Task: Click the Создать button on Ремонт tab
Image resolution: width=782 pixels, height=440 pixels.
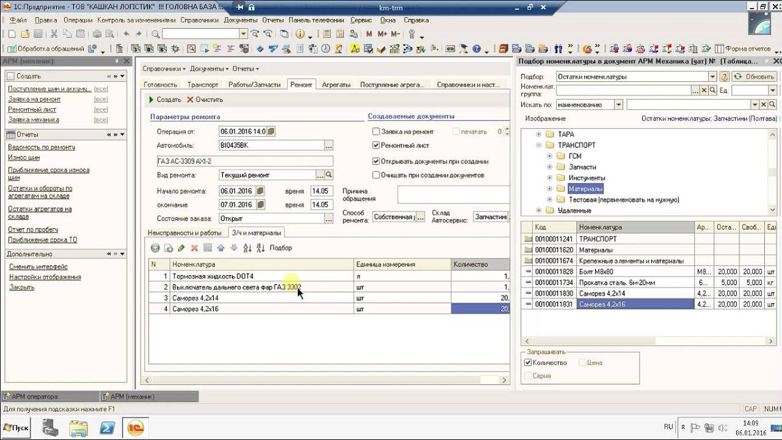Action: (164, 100)
